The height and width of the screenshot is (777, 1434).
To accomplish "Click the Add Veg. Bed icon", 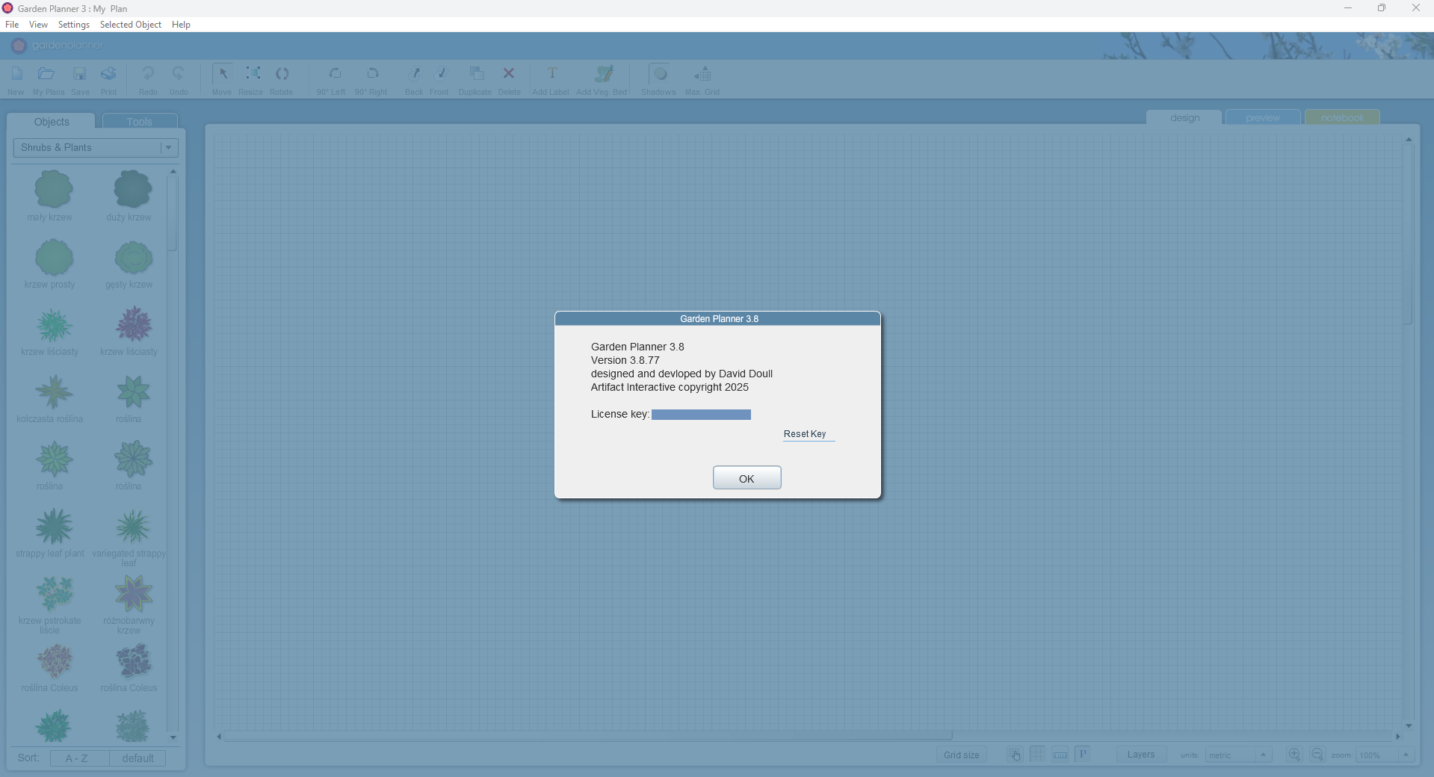I will coord(604,74).
